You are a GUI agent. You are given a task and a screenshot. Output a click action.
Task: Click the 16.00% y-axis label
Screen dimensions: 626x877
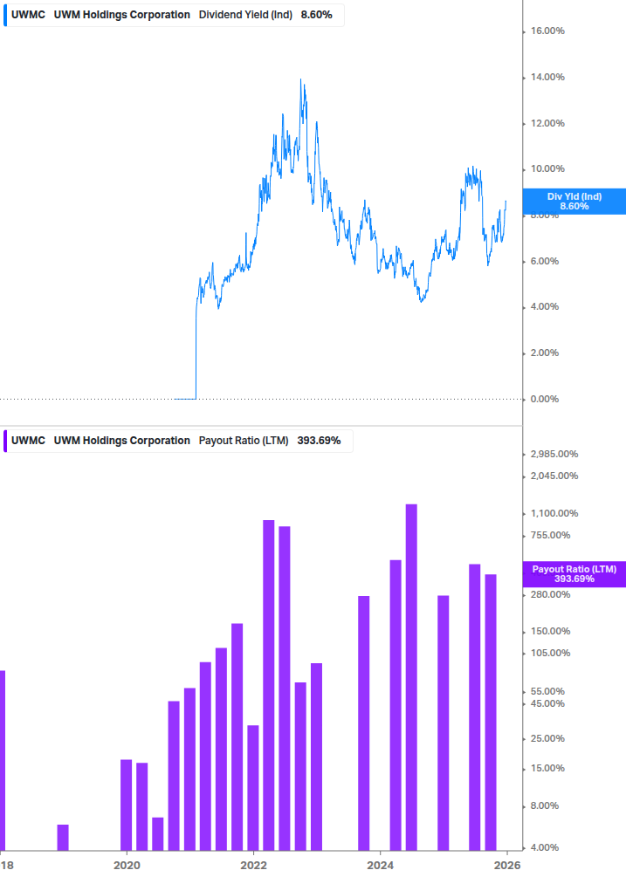(x=547, y=31)
